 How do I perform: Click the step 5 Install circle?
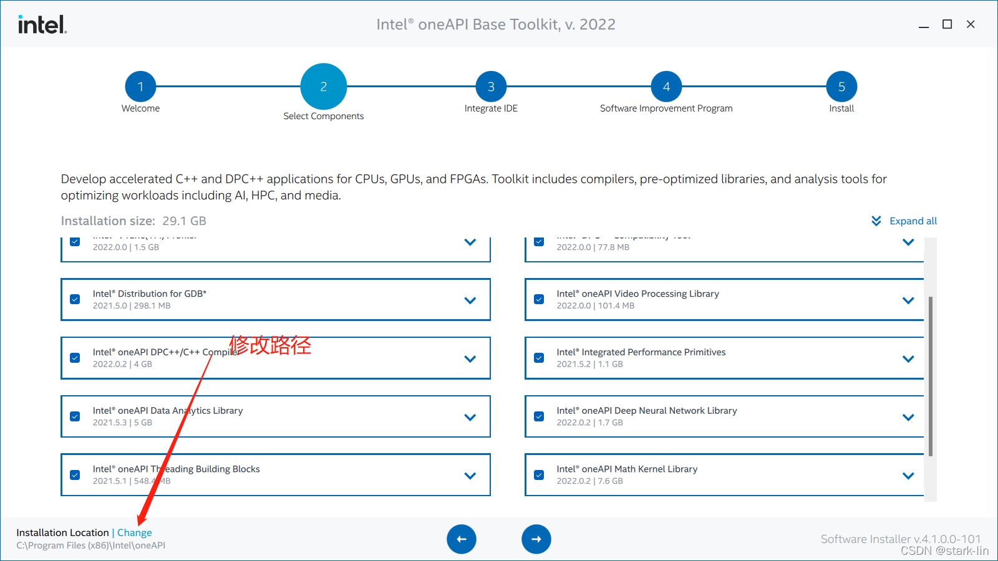point(841,87)
